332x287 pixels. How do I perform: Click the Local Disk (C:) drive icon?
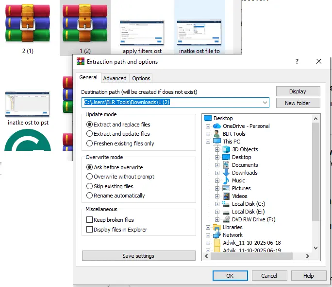[x=226, y=204]
